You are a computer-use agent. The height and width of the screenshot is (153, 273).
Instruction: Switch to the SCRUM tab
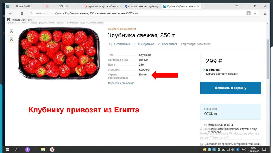click(x=63, y=6)
